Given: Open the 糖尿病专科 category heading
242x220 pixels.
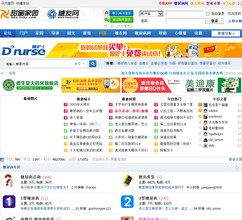Looking at the screenshot, I should [x=12, y=167].
